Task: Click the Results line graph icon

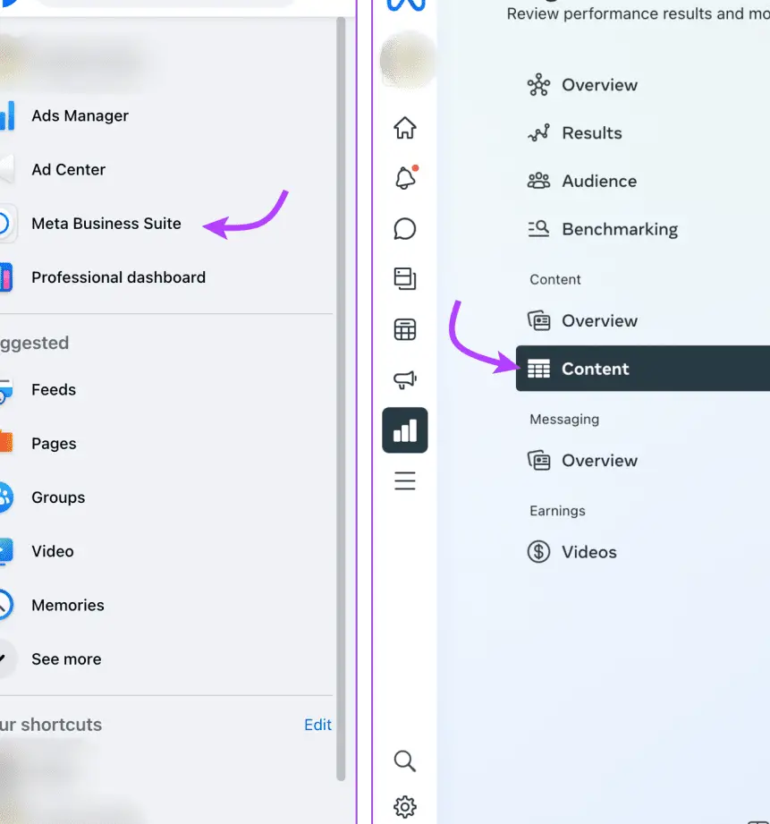Action: pyautogui.click(x=538, y=133)
